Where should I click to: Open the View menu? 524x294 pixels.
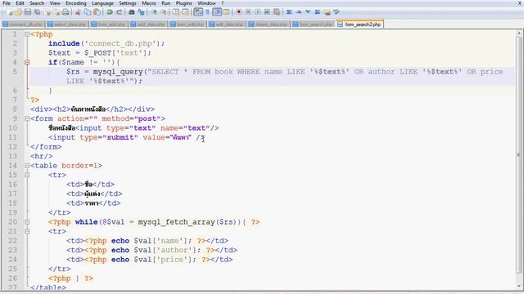tap(55, 3)
